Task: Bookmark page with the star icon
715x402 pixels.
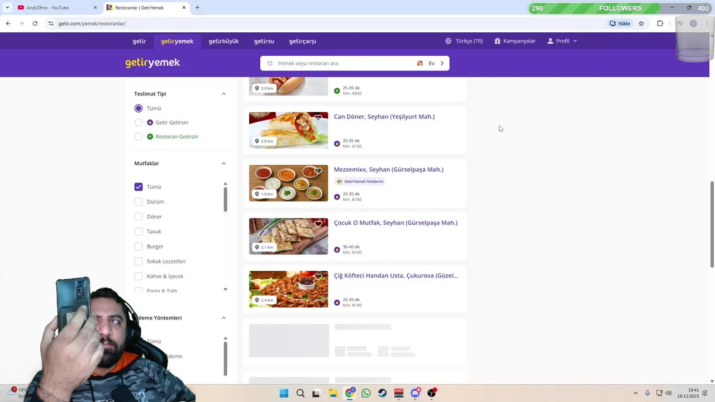Action: 641,23
